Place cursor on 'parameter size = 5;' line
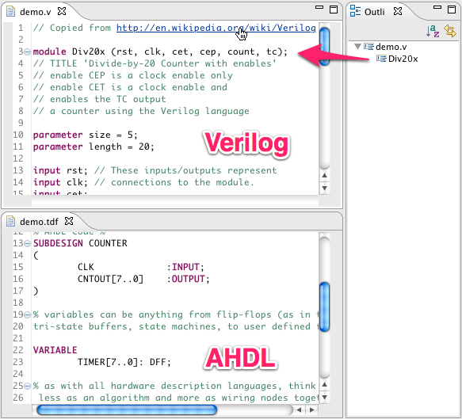Viewport: 462px width, 419px height. coord(85,135)
